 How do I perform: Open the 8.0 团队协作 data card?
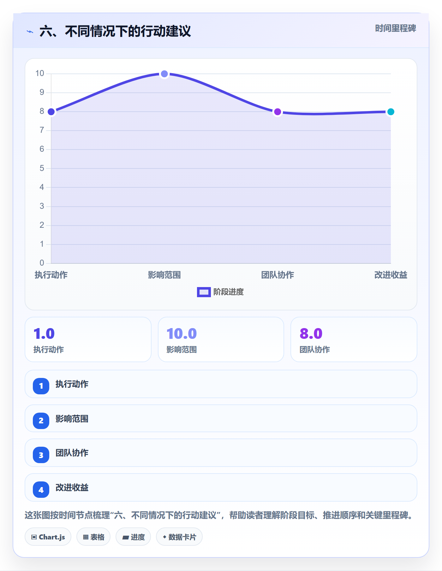(x=354, y=339)
